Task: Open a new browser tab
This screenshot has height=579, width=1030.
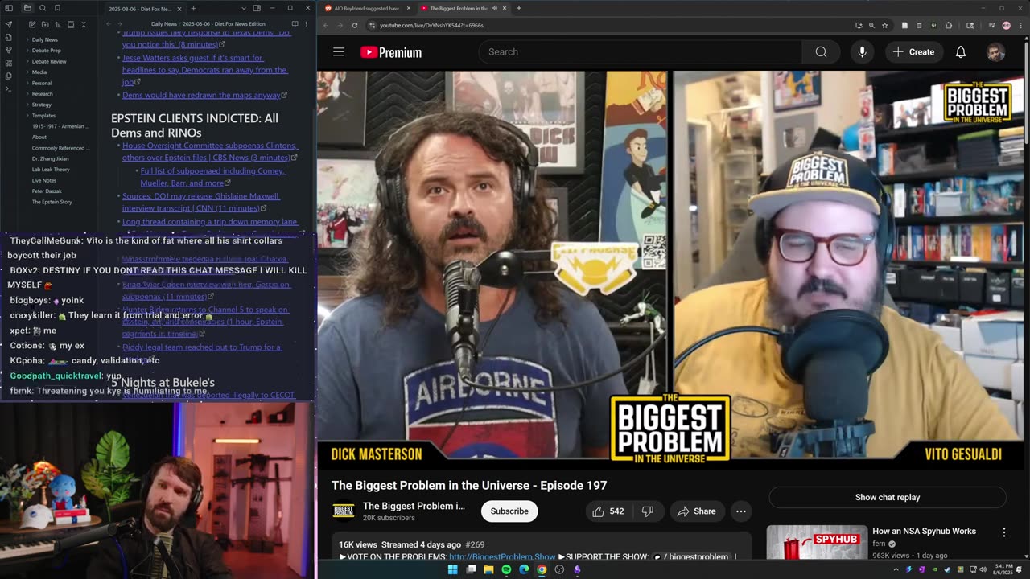Action: pos(519,8)
